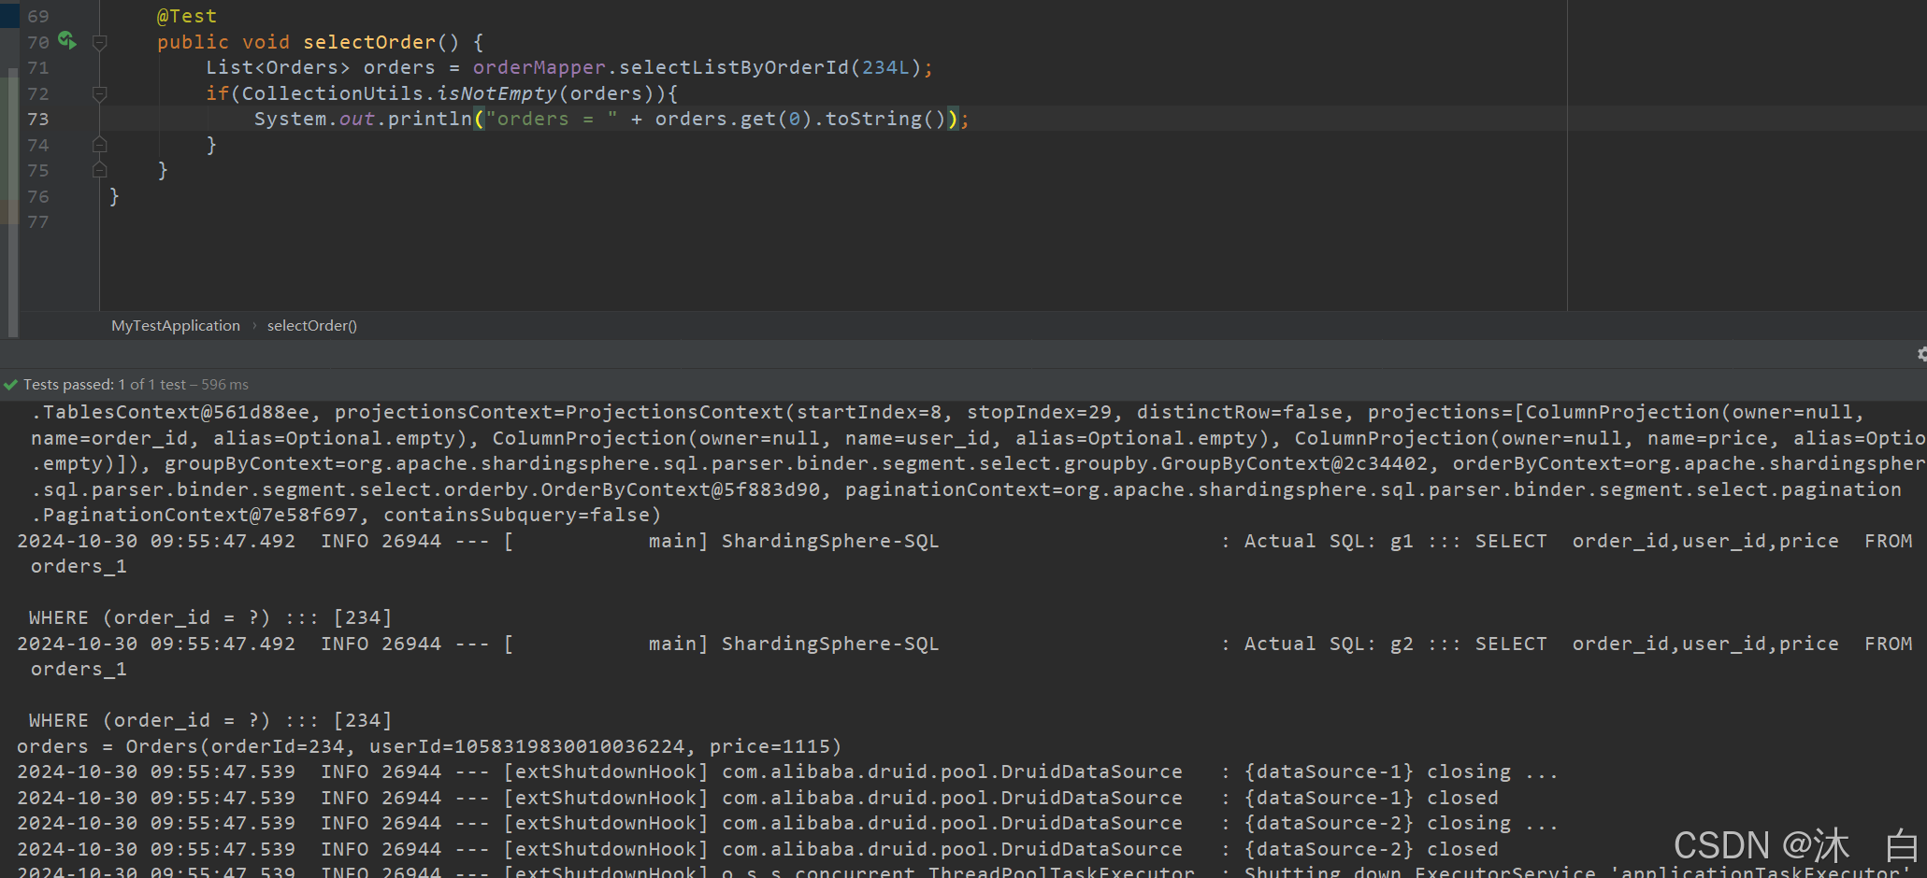Viewport: 1927px width, 878px height.
Task: Select the selectOrder() breadcrumb
Action: (312, 325)
